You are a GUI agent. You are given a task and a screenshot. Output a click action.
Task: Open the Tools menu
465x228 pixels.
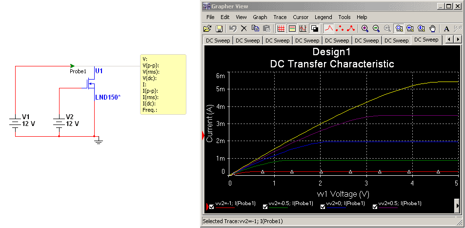344,17
